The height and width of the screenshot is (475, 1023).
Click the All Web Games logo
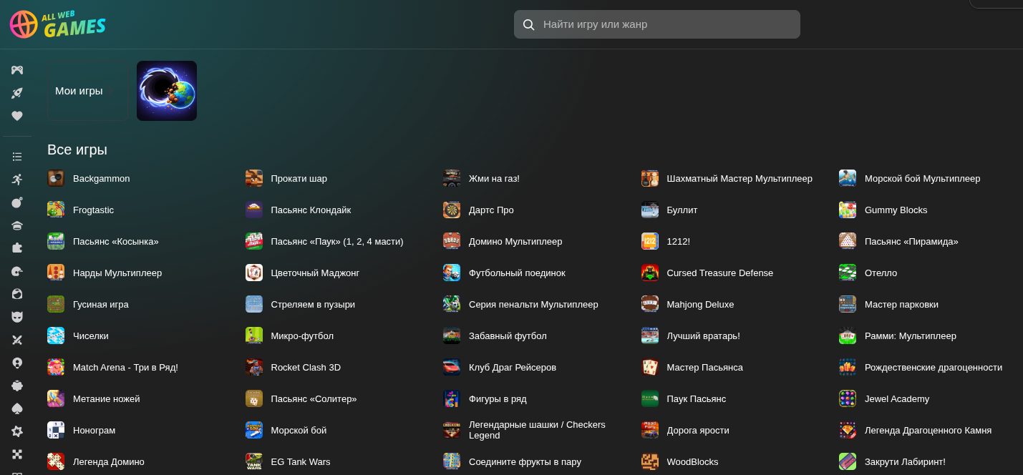click(58, 24)
